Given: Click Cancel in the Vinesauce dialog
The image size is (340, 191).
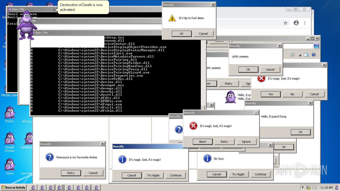Looking at the screenshot, I should 93,173.
